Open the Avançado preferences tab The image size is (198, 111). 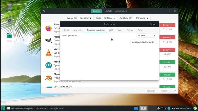(78, 30)
